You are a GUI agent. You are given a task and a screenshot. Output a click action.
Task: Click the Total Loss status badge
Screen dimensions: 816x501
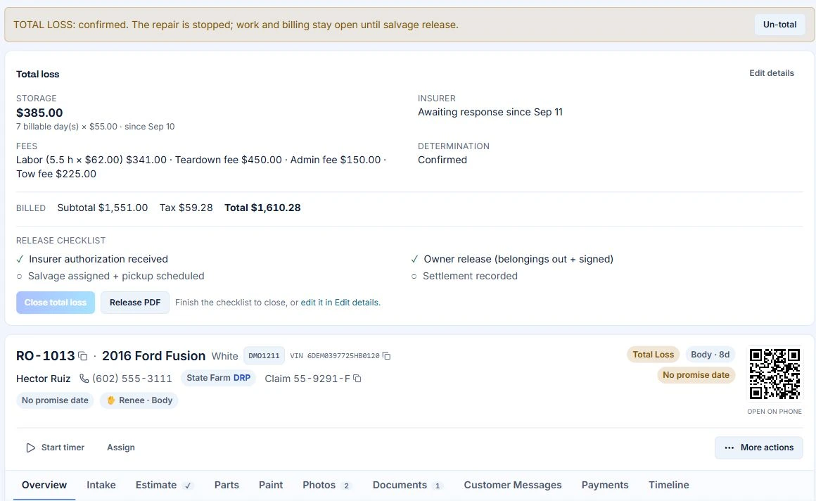(653, 355)
